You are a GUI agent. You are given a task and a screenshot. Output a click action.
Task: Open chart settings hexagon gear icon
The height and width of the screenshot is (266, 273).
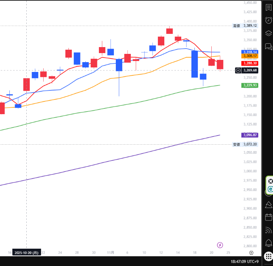[251, 252]
